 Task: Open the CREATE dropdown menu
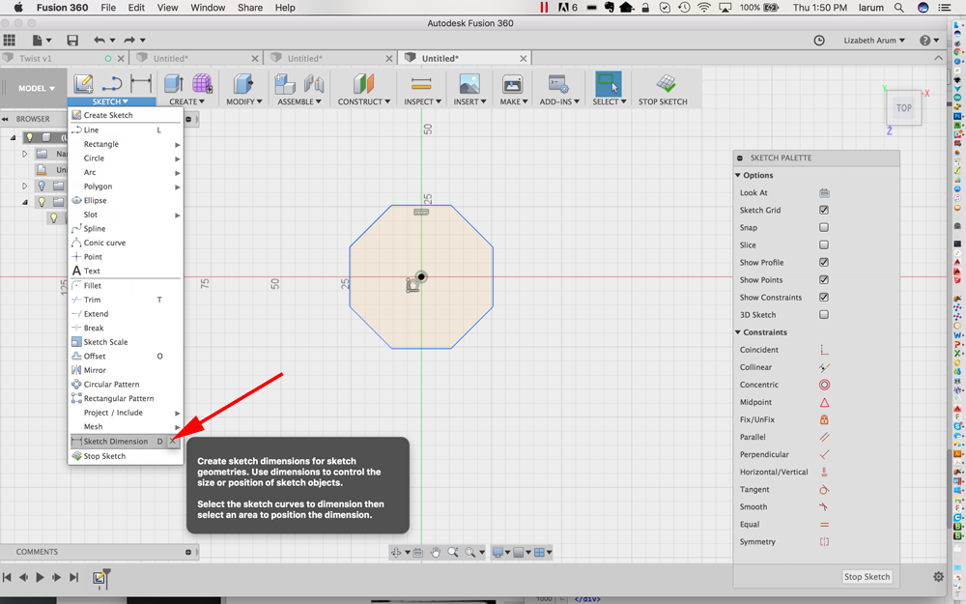[x=186, y=101]
